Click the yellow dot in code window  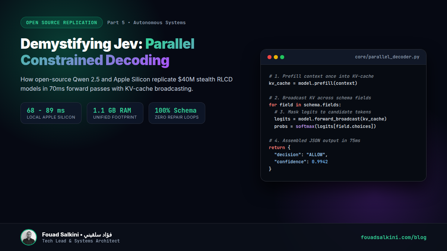pyautogui.click(x=276, y=57)
